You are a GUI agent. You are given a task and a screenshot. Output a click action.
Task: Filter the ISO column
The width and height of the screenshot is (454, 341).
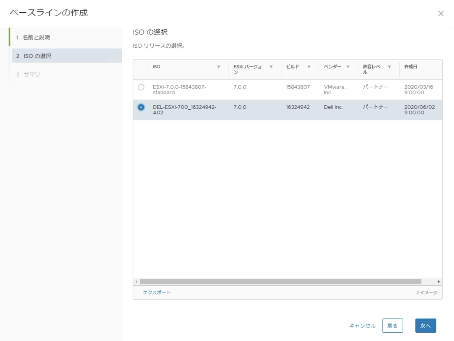tap(218, 67)
